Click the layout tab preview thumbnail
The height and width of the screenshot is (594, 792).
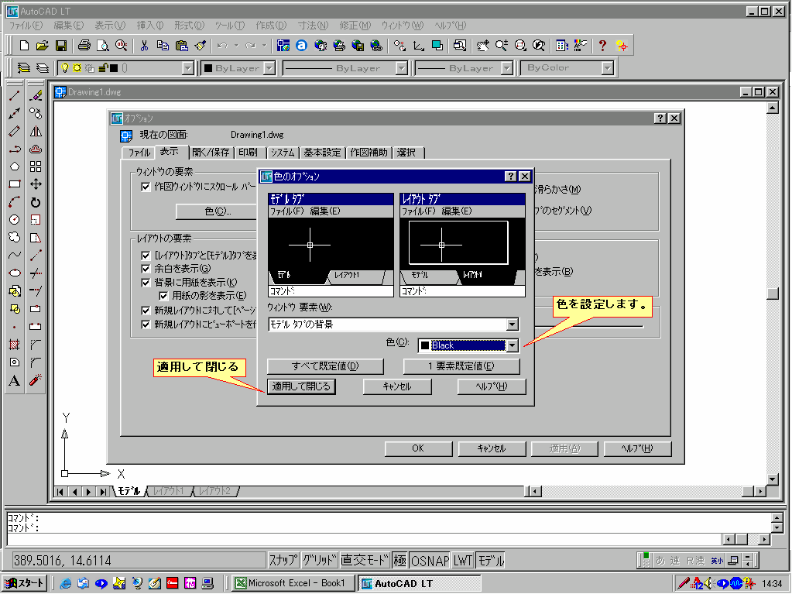[462, 245]
